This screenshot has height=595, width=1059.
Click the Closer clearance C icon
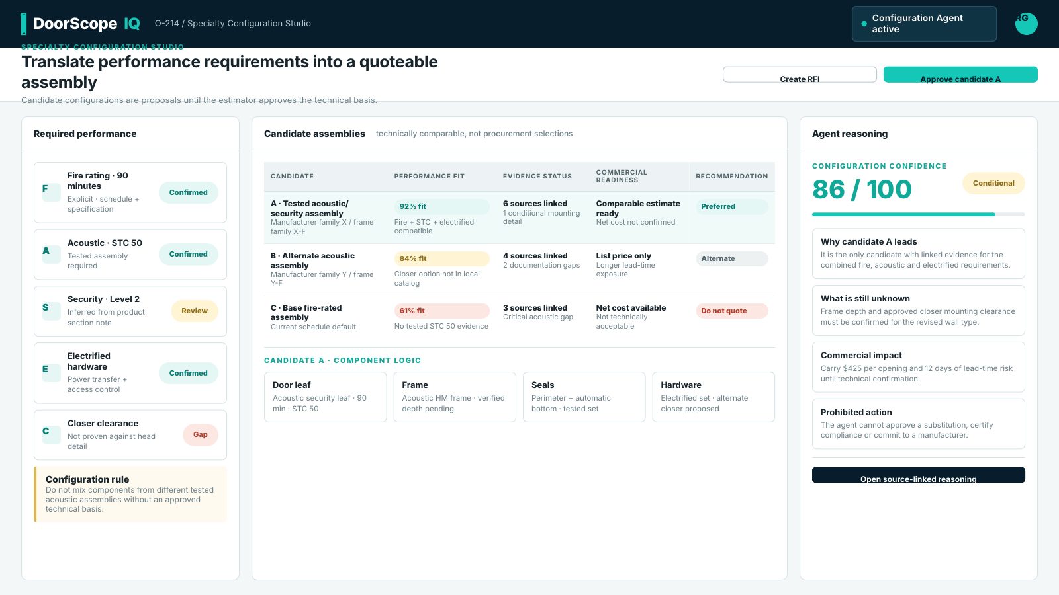click(x=51, y=434)
